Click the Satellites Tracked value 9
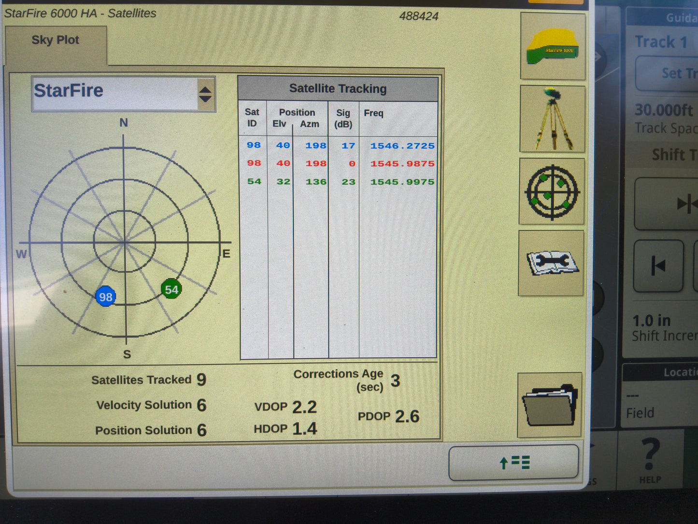698x524 pixels. pos(201,379)
